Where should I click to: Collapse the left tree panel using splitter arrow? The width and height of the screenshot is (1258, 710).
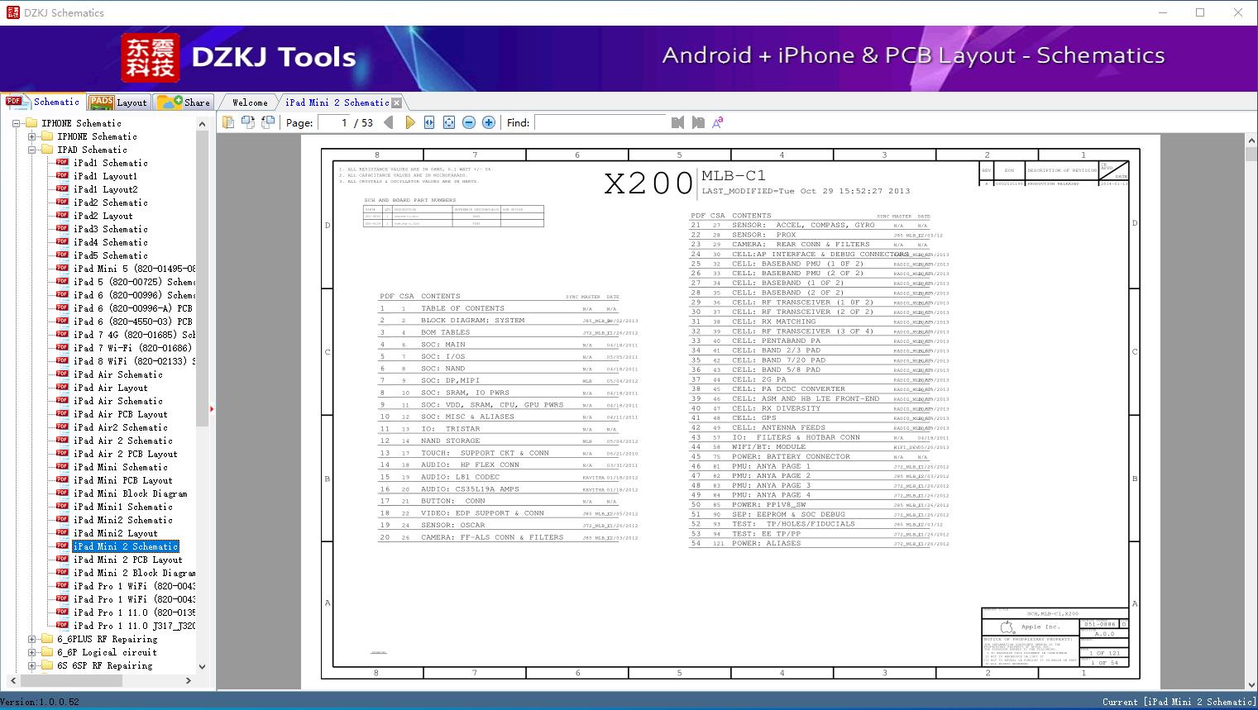coord(212,408)
